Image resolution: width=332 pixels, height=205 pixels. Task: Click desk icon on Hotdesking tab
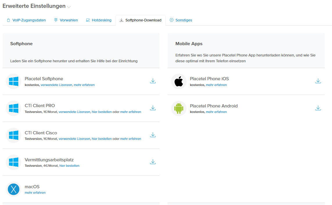click(88, 20)
